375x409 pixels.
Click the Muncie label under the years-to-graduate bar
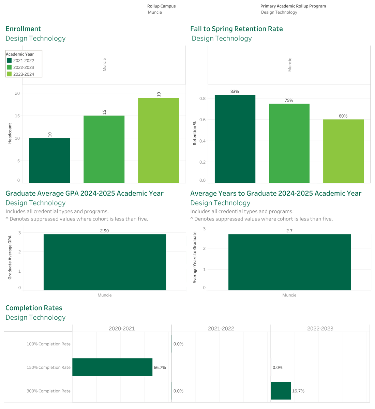[x=289, y=295]
